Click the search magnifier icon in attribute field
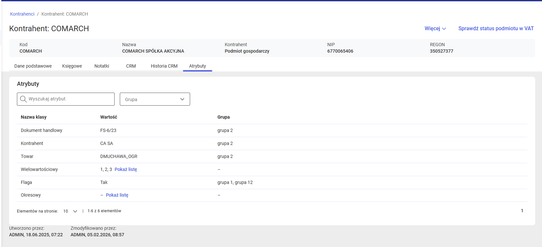 (23, 99)
